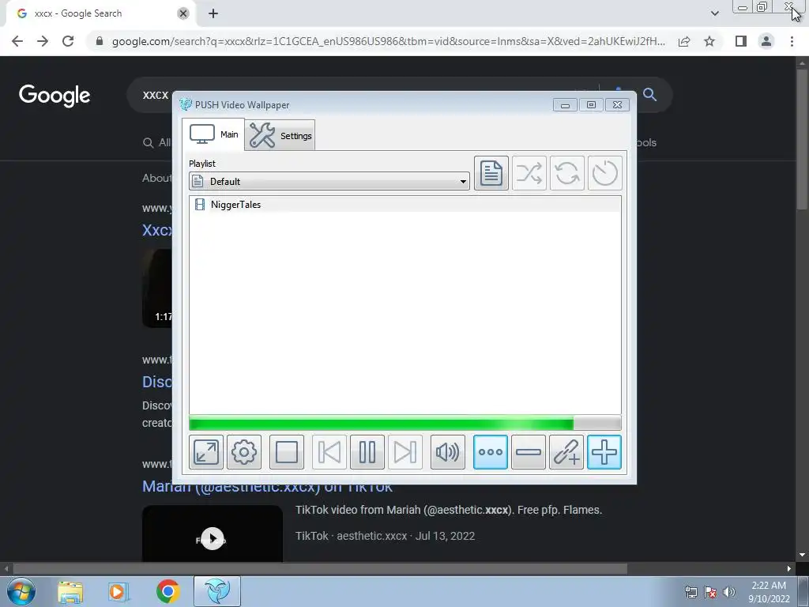Go back in Chrome
The width and height of the screenshot is (809, 607).
(x=17, y=41)
